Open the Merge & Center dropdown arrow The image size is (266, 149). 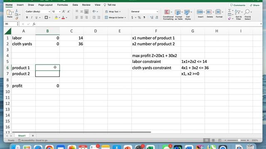(x=125, y=17)
